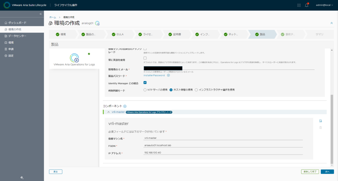Collapse the vrli-master component row
The width and height of the screenshot is (338, 181).
(109, 112)
